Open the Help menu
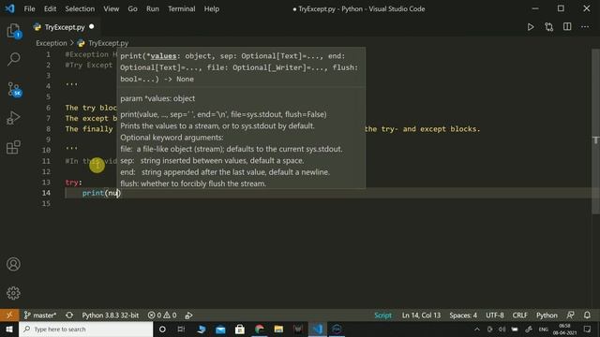 (x=211, y=8)
